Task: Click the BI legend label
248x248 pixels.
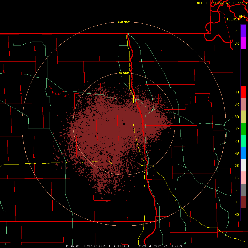Action: (x=236, y=202)
